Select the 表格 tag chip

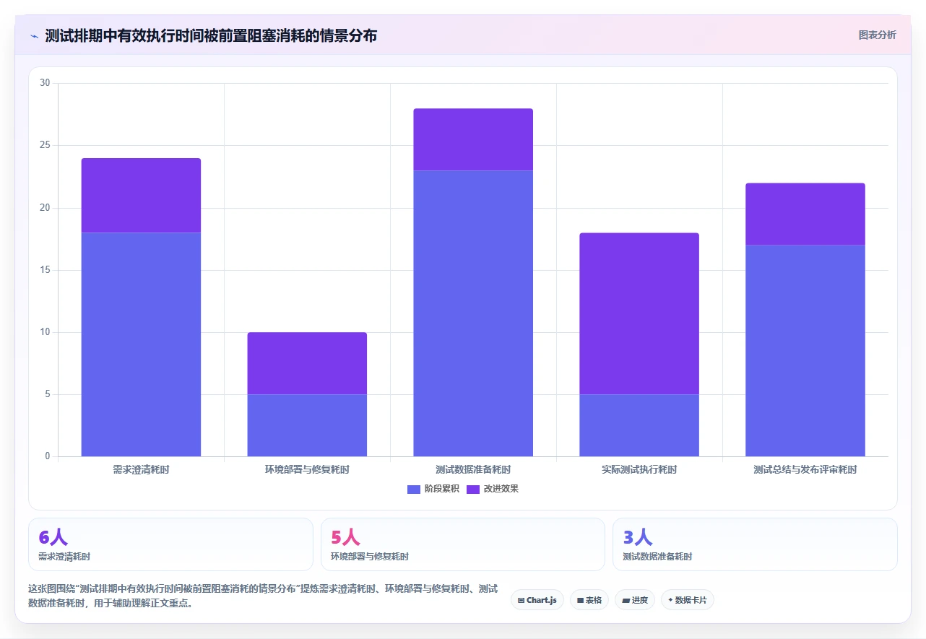point(589,600)
